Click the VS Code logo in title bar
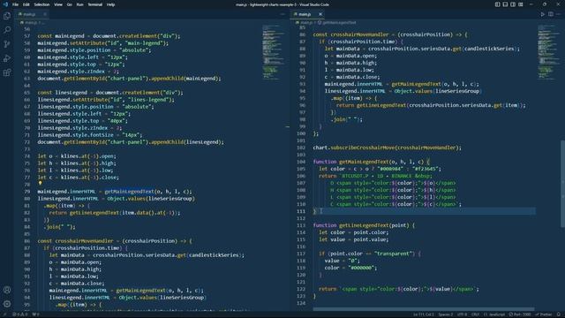 click(5, 4)
